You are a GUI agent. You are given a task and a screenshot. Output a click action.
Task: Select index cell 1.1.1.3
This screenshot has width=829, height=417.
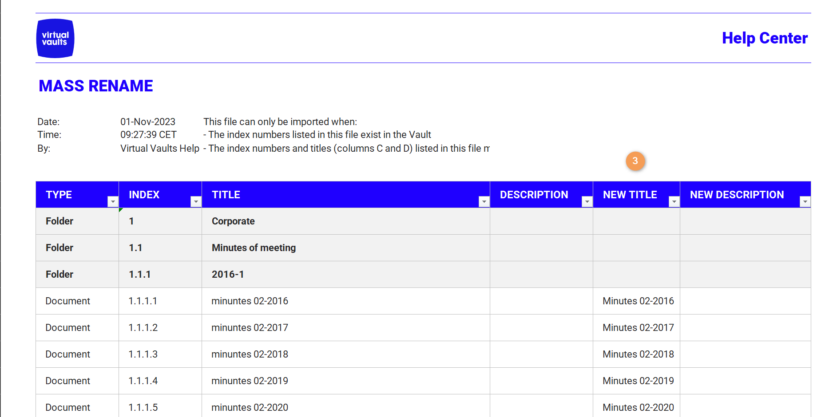point(160,354)
